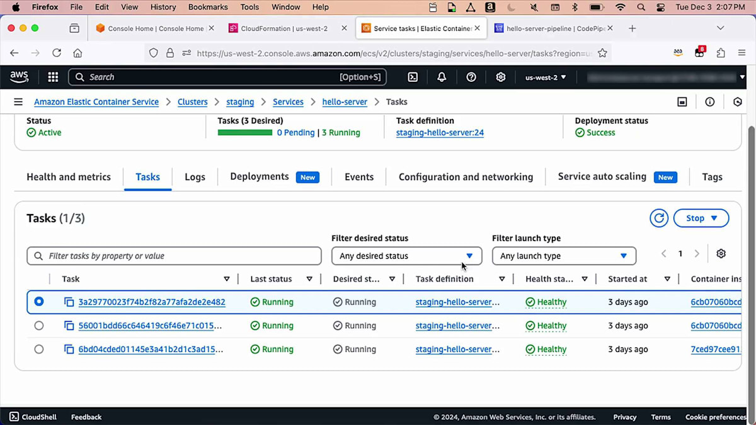Open the us-west-2 region selector
Screen dimensions: 756x425
[546, 77]
